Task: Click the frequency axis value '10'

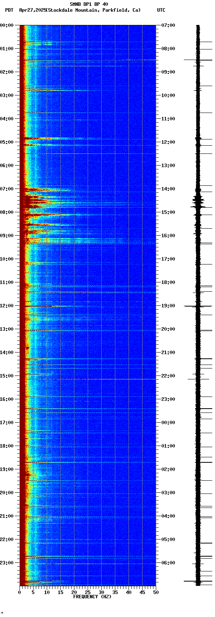Action: click(x=47, y=592)
